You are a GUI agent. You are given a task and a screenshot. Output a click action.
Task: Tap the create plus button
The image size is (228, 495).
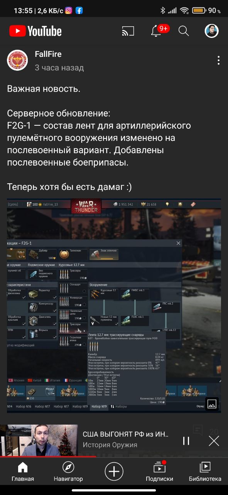[114, 472]
